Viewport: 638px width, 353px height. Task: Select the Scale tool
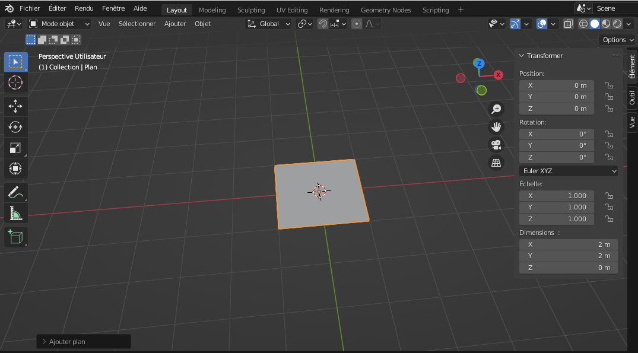16,148
